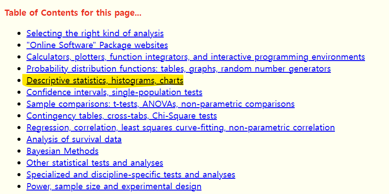The image size is (389, 194).
Task: Jump to Power, sample size and experimental design
Action: 114,187
